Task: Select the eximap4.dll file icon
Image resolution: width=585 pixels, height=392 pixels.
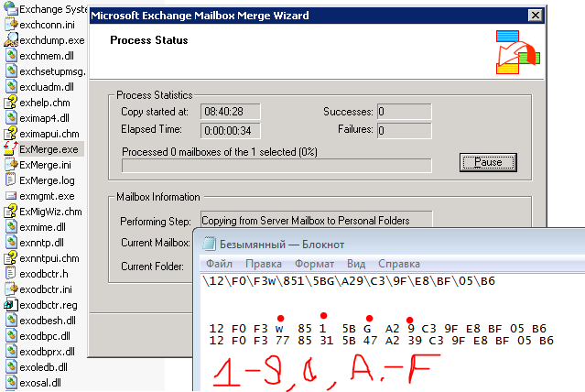Action: [x=11, y=118]
